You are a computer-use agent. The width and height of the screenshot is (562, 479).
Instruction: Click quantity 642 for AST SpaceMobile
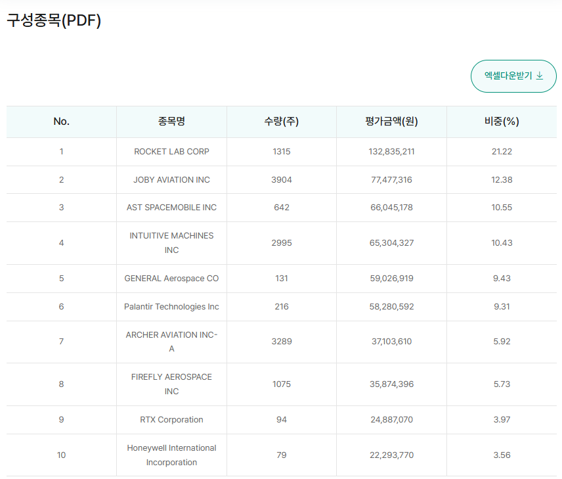282,208
